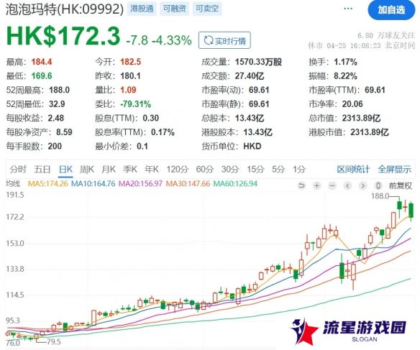Click the 52周最高 value 188.0
Screen dimensions: 420x350
pyautogui.click(x=59, y=90)
